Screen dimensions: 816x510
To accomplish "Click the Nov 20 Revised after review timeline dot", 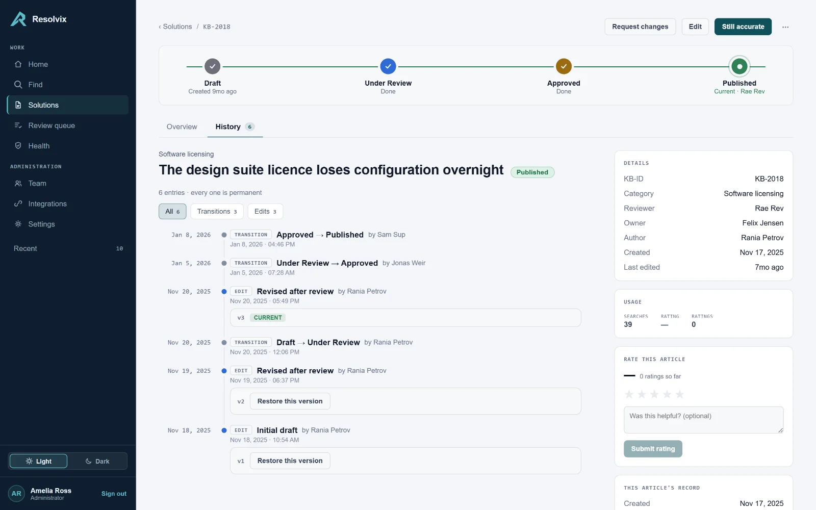I will tap(224, 292).
